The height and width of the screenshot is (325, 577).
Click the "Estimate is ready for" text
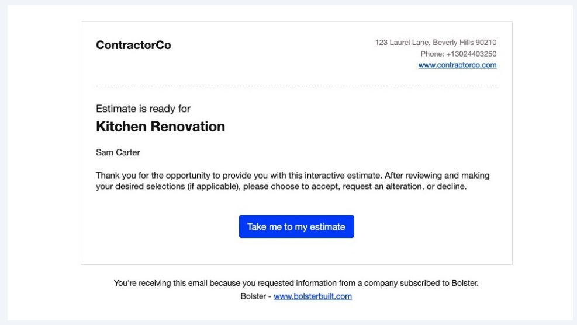click(x=143, y=109)
